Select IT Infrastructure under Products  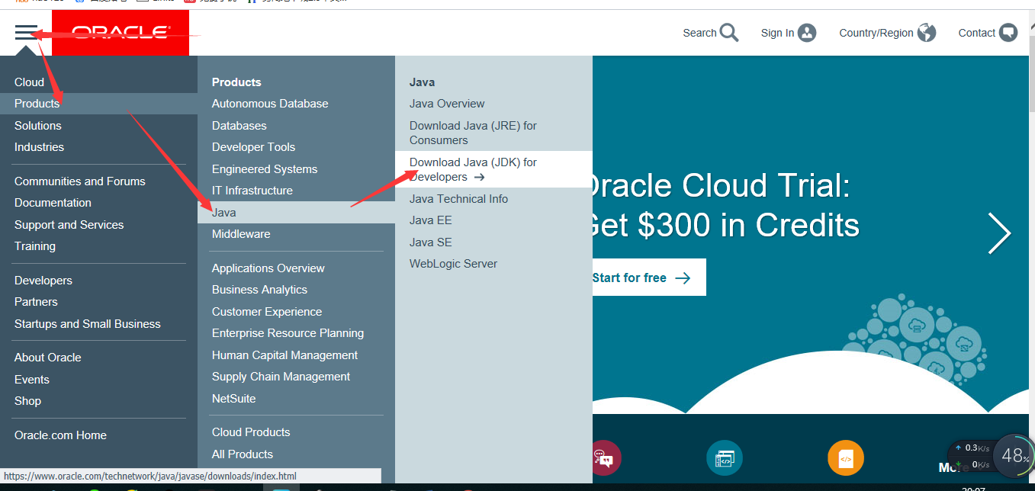coord(252,191)
